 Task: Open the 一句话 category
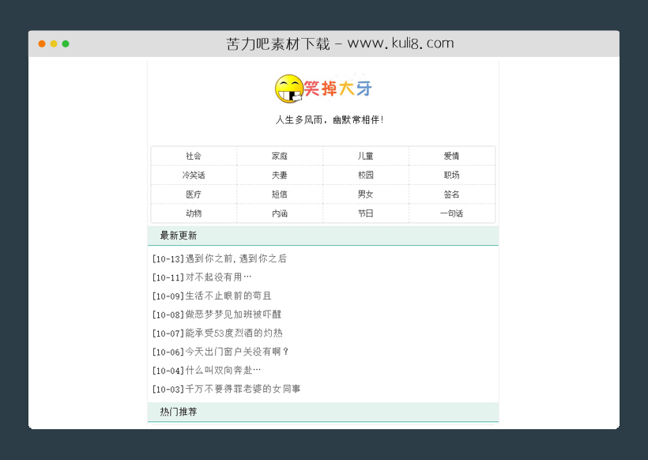coord(451,213)
